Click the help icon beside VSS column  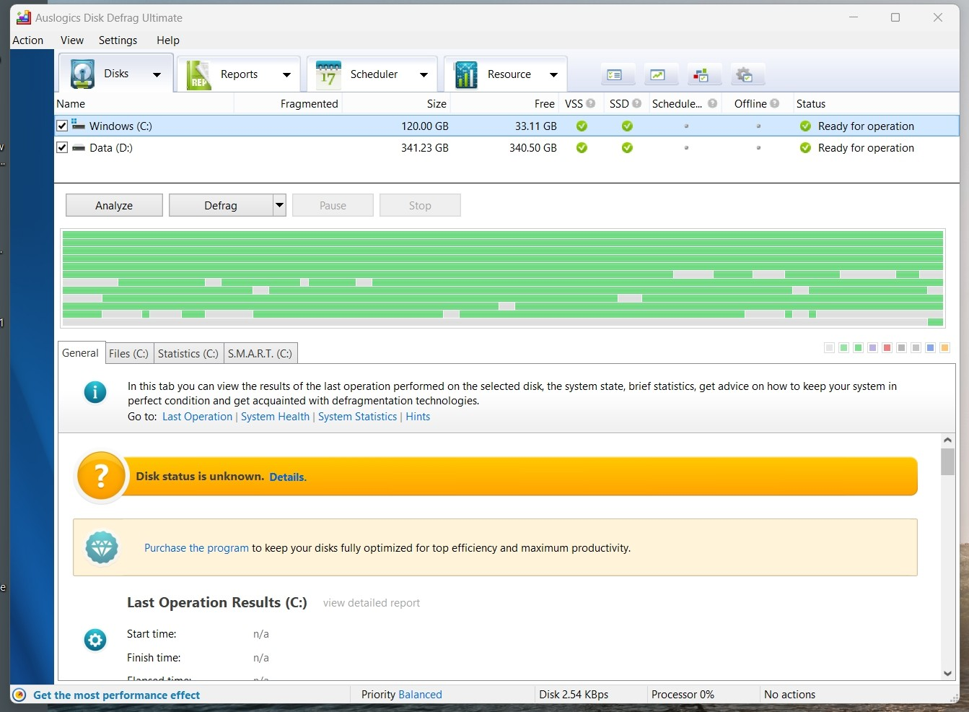(x=591, y=103)
